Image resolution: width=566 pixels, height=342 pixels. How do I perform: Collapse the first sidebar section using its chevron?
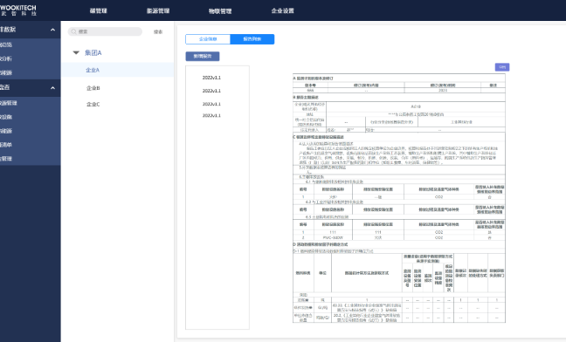52,30
